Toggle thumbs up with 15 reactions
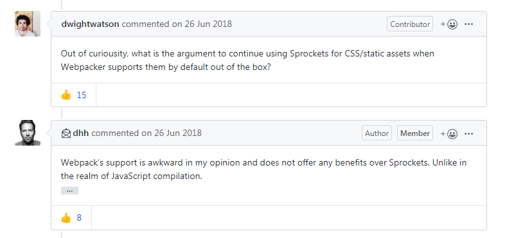 click(x=74, y=95)
